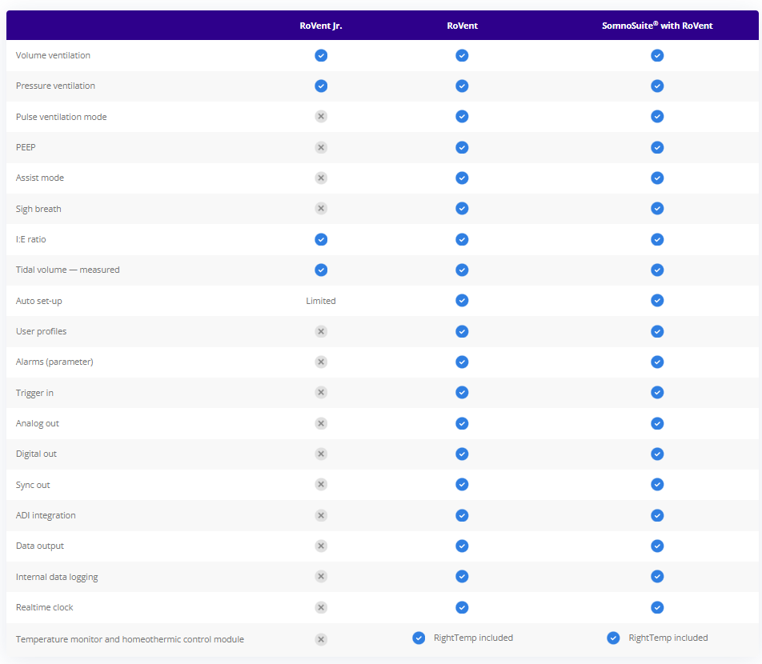Click Tidal volume measured checkmark under SomnoSuite
Image resolution: width=762 pixels, height=664 pixels.
pos(657,270)
